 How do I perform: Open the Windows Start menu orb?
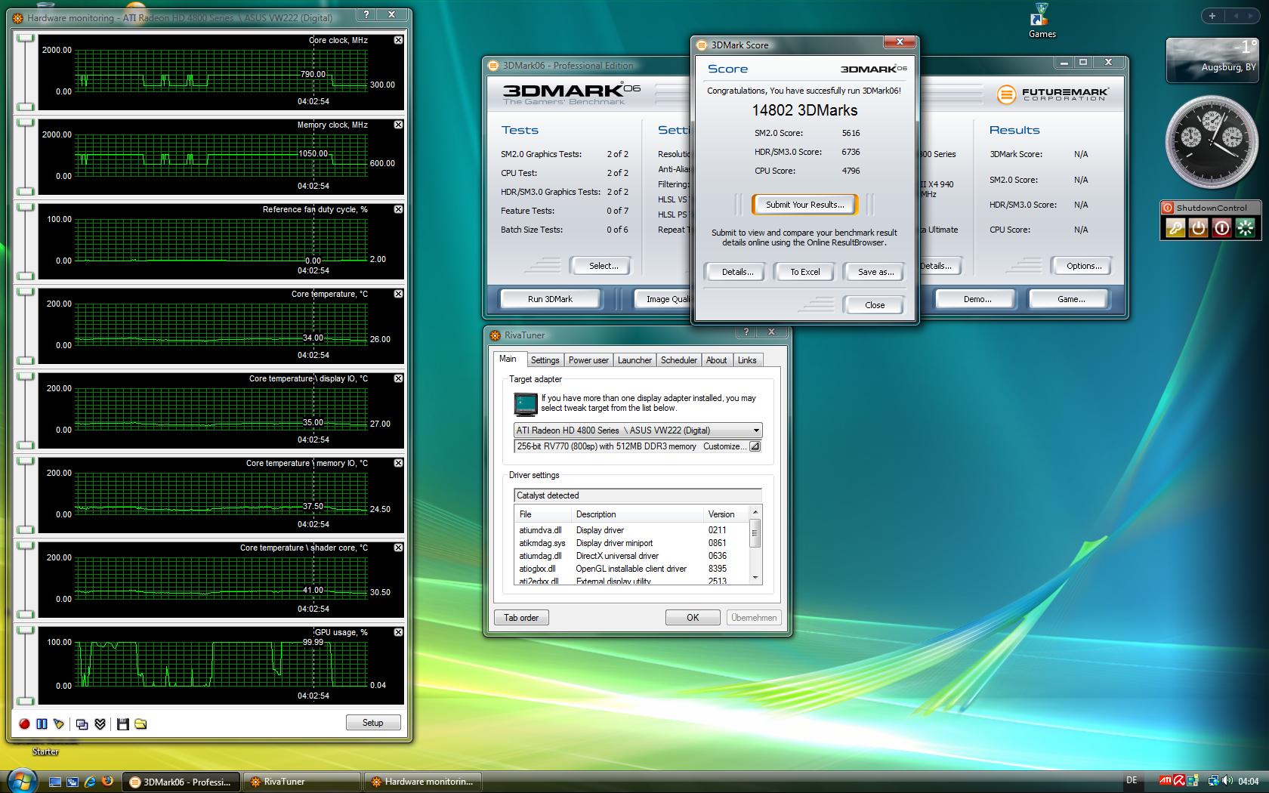click(22, 780)
